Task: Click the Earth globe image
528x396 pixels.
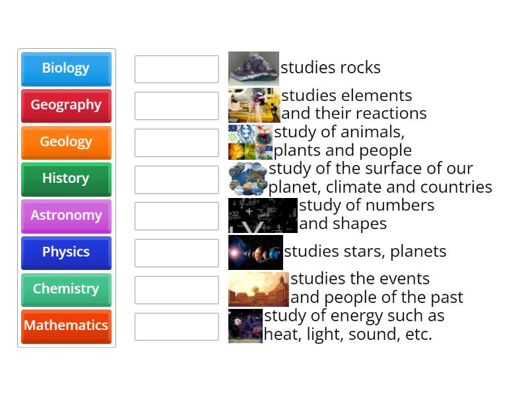Action: click(x=250, y=178)
